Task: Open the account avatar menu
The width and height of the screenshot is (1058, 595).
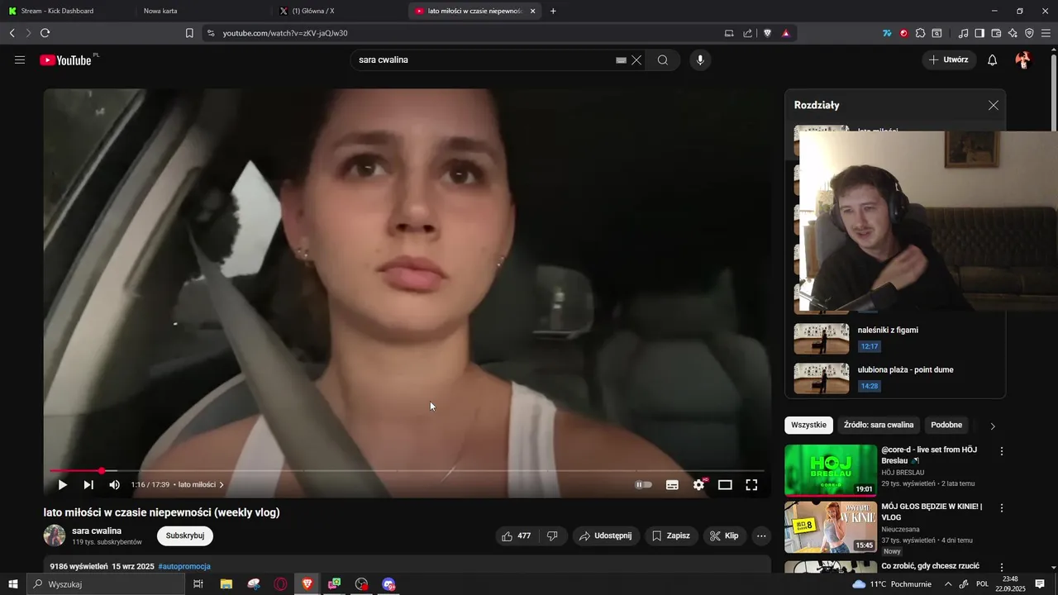Action: (1023, 59)
